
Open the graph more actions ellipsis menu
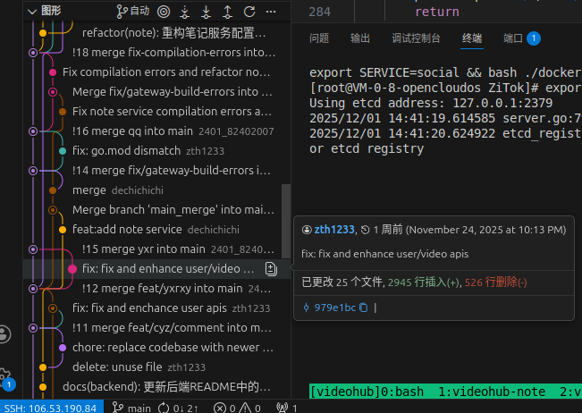271,12
